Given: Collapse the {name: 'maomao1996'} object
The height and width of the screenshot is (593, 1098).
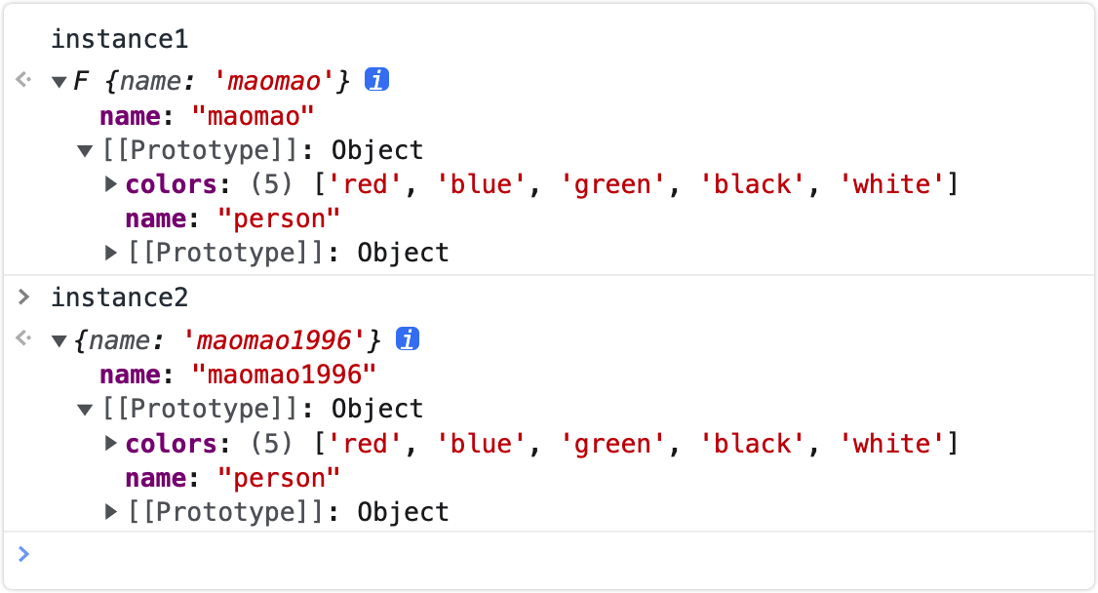Looking at the screenshot, I should [x=59, y=341].
